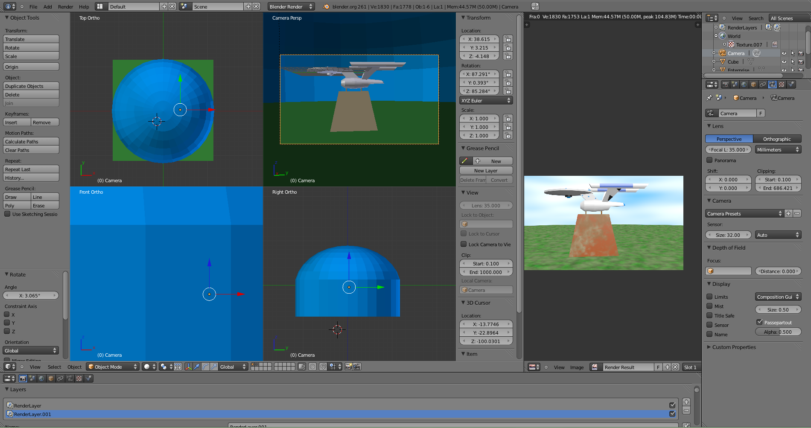This screenshot has width=811, height=428.
Task: Enable the Limits display checkbox
Action: pyautogui.click(x=709, y=297)
